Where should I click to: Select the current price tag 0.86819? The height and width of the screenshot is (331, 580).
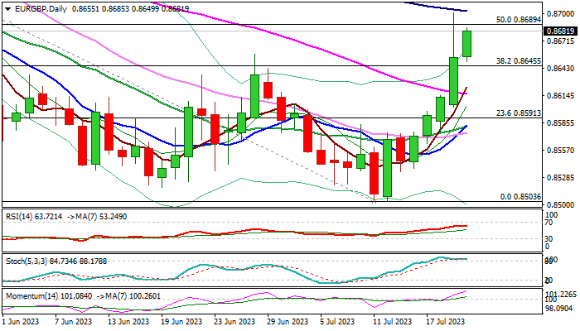click(x=560, y=31)
